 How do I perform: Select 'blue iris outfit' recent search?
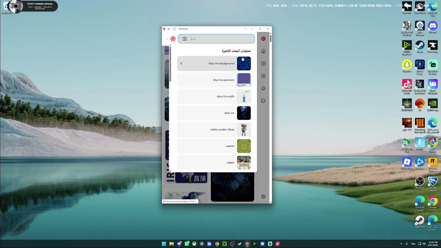point(214,96)
